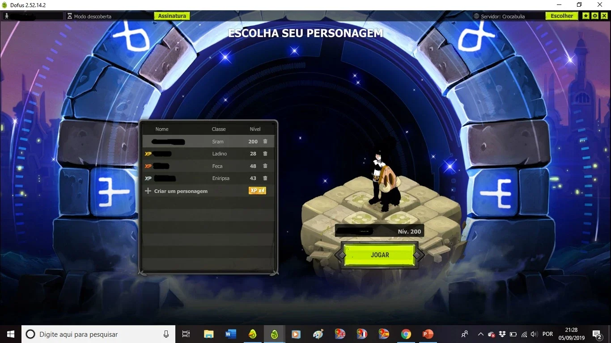Open the first Dofus egg taskbar icon

click(252, 334)
